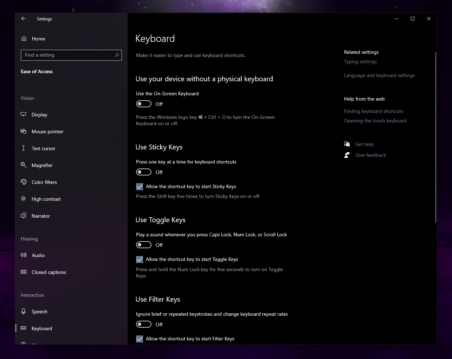
Task: Select Text cursor in sidebar
Action: point(71,148)
